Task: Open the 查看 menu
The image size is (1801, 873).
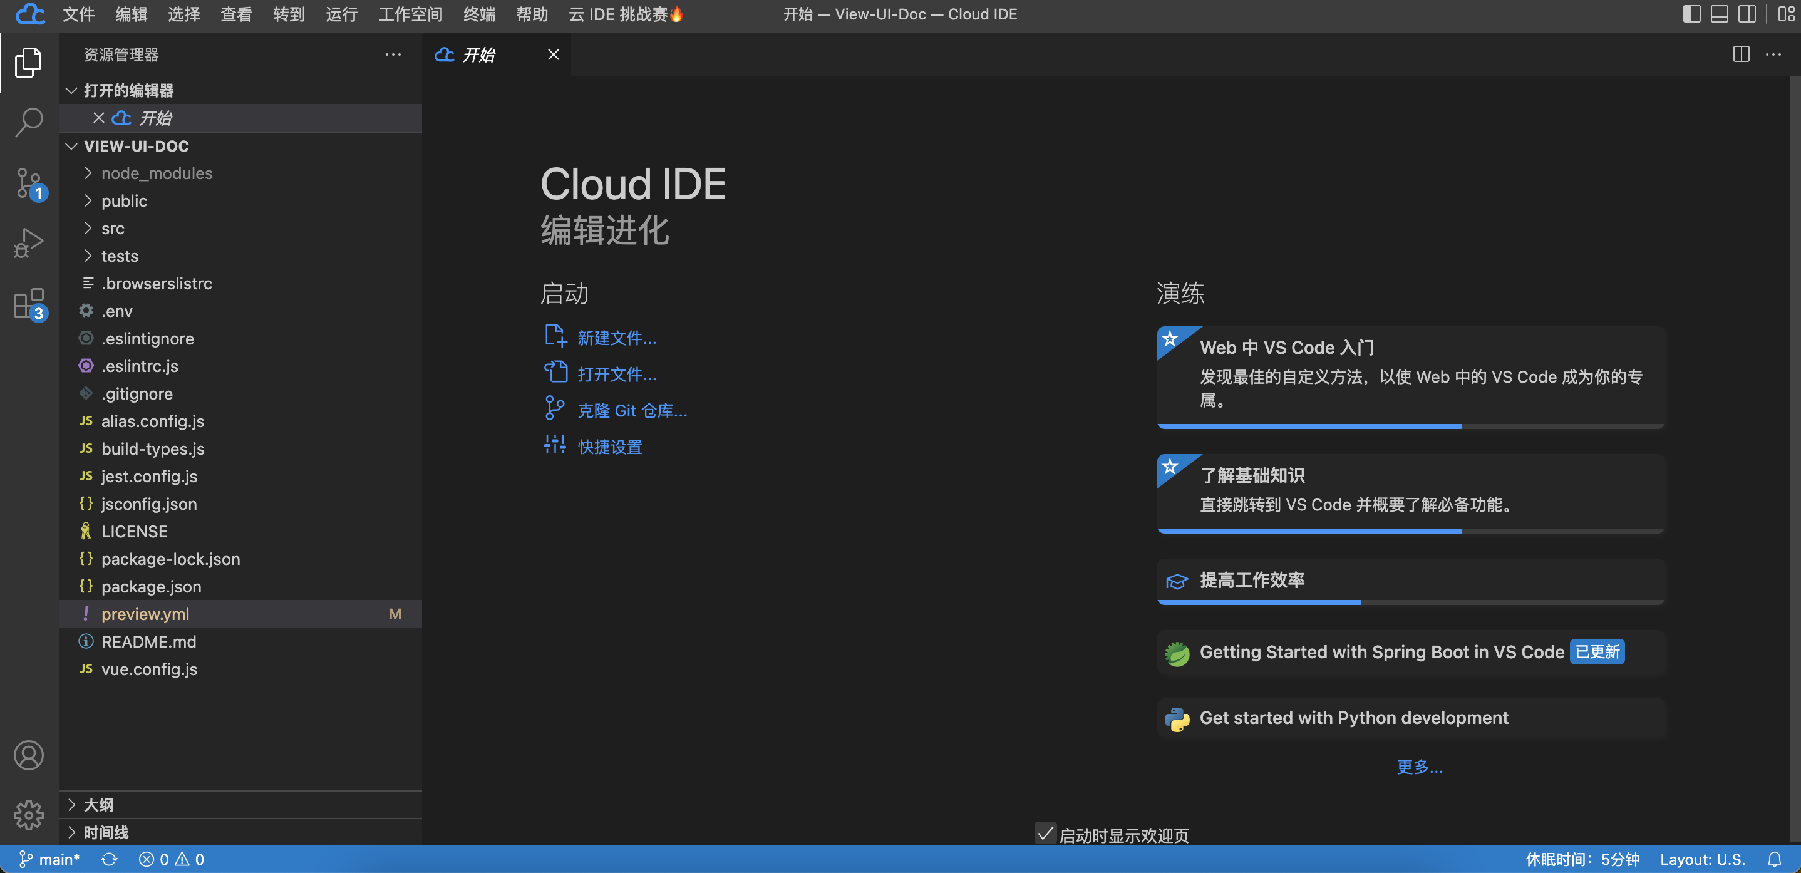Action: point(235,14)
